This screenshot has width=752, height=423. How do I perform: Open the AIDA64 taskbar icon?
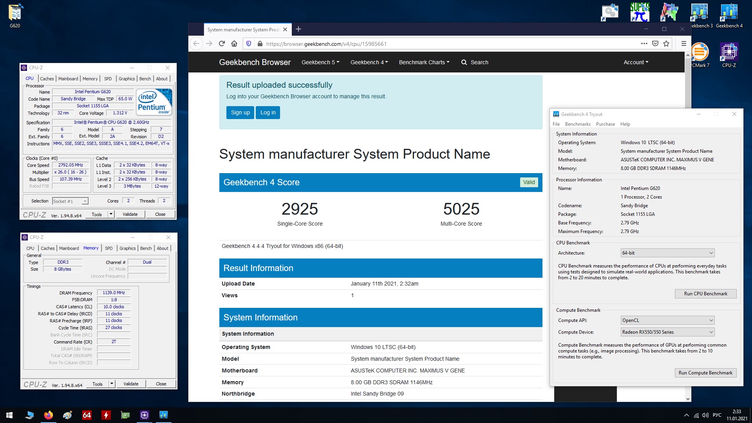coord(87,415)
